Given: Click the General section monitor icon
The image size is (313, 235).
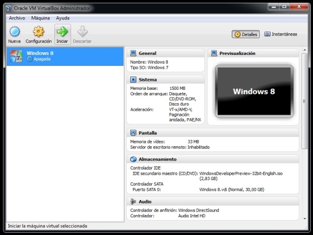Looking at the screenshot, I should tap(133, 53).
